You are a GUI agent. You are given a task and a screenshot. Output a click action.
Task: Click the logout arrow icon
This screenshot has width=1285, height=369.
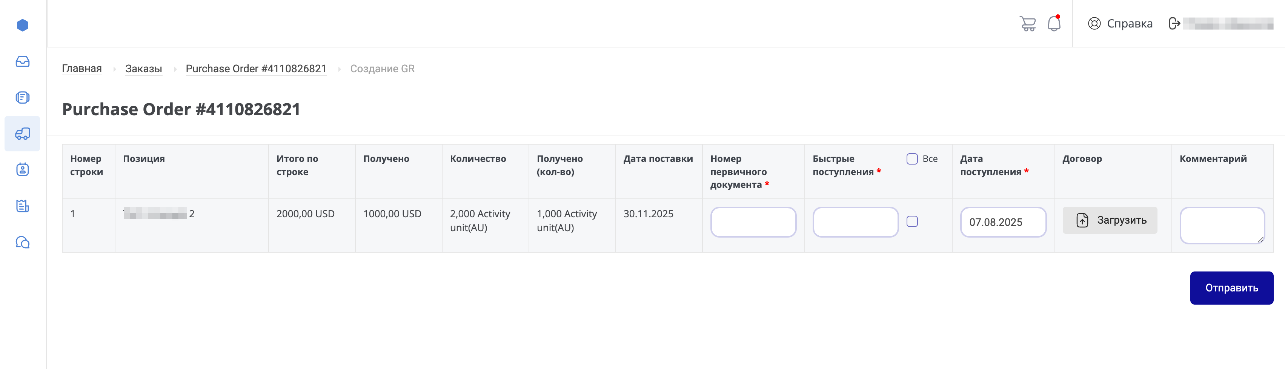[1174, 23]
